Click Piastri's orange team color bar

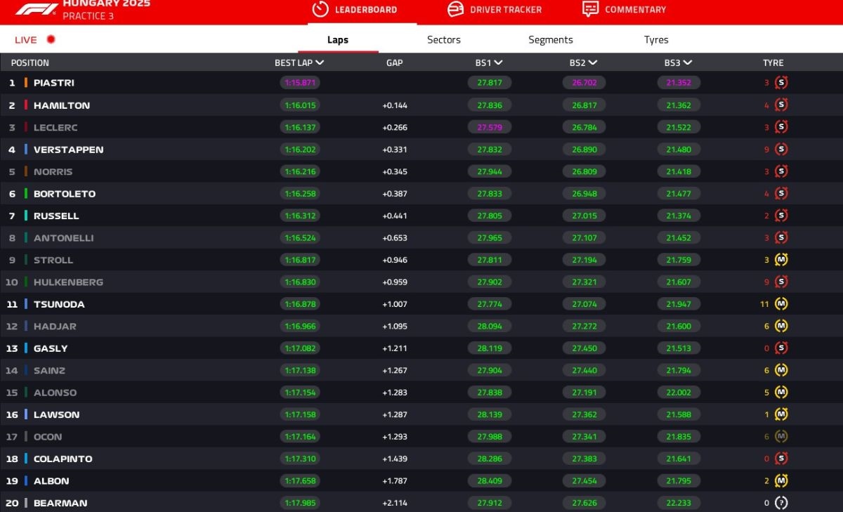click(26, 83)
